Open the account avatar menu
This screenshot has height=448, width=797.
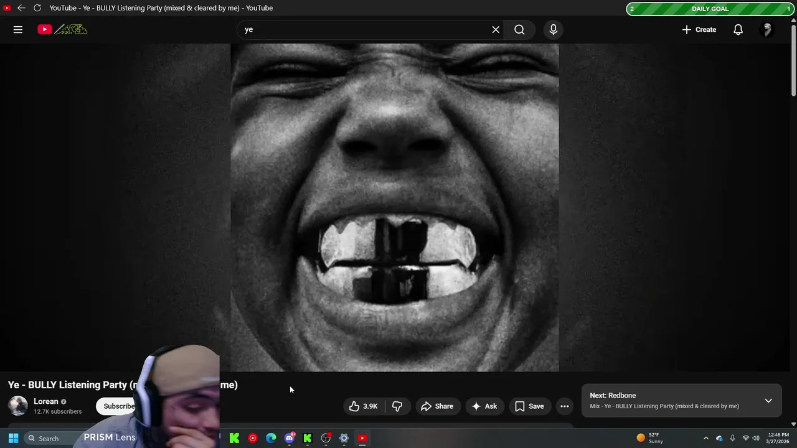tap(767, 29)
